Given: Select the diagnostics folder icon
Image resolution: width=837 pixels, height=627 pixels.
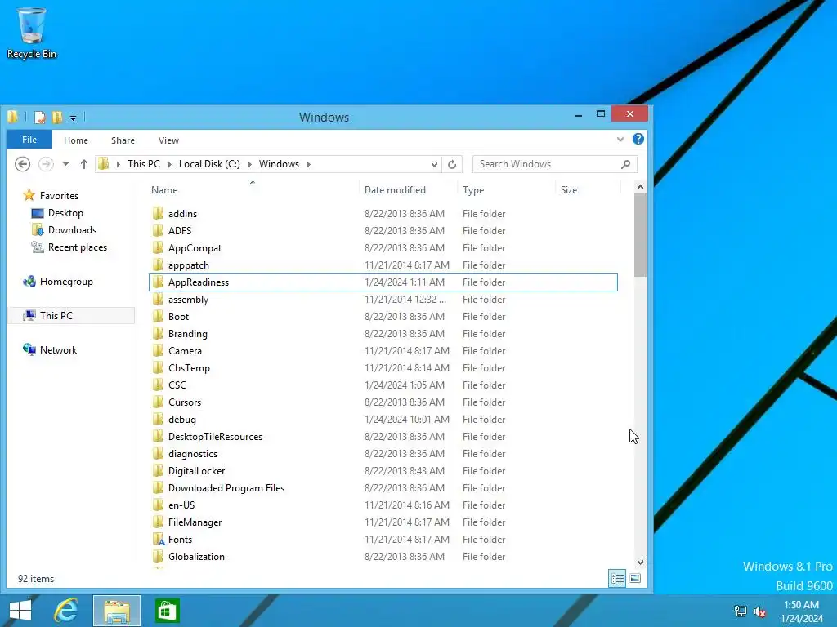Looking at the screenshot, I should pyautogui.click(x=158, y=453).
